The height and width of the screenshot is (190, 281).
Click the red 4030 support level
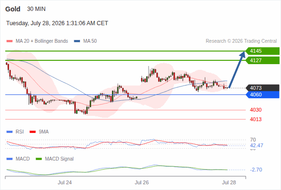point(256,110)
